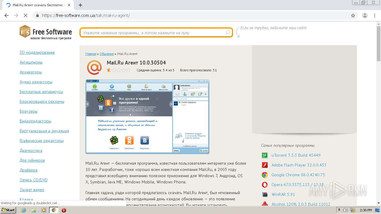The image size is (381, 214).
Task: Click the Mail.Ru Агент @ logo
Action: click(x=94, y=67)
